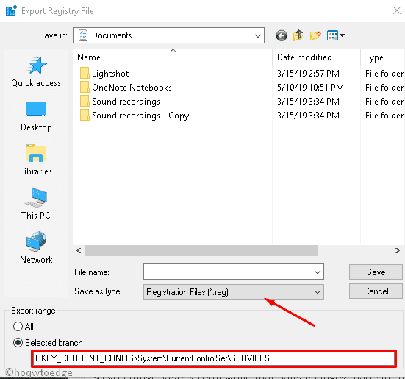Open the File name history dropdown
Viewport: 405px width, 379px height.
318,272
